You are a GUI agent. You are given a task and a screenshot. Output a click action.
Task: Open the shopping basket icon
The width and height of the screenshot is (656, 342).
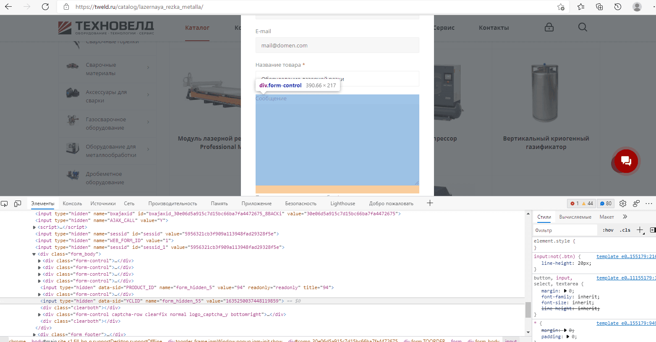(x=549, y=27)
